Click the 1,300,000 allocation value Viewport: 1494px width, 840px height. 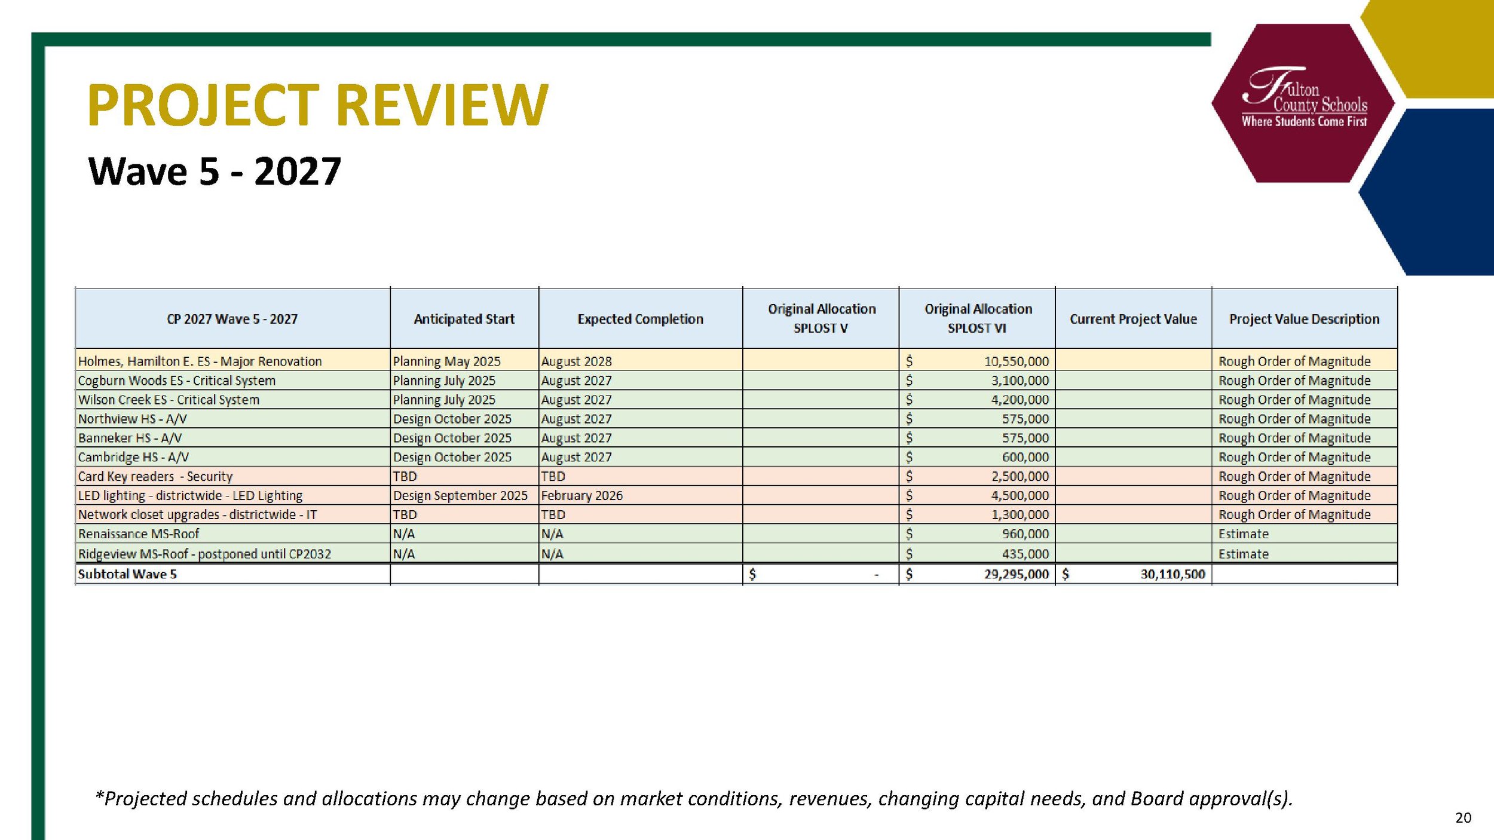[x=1020, y=514]
